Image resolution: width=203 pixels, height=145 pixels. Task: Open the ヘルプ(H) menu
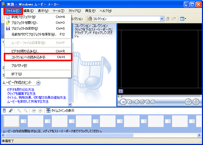coord(106,11)
